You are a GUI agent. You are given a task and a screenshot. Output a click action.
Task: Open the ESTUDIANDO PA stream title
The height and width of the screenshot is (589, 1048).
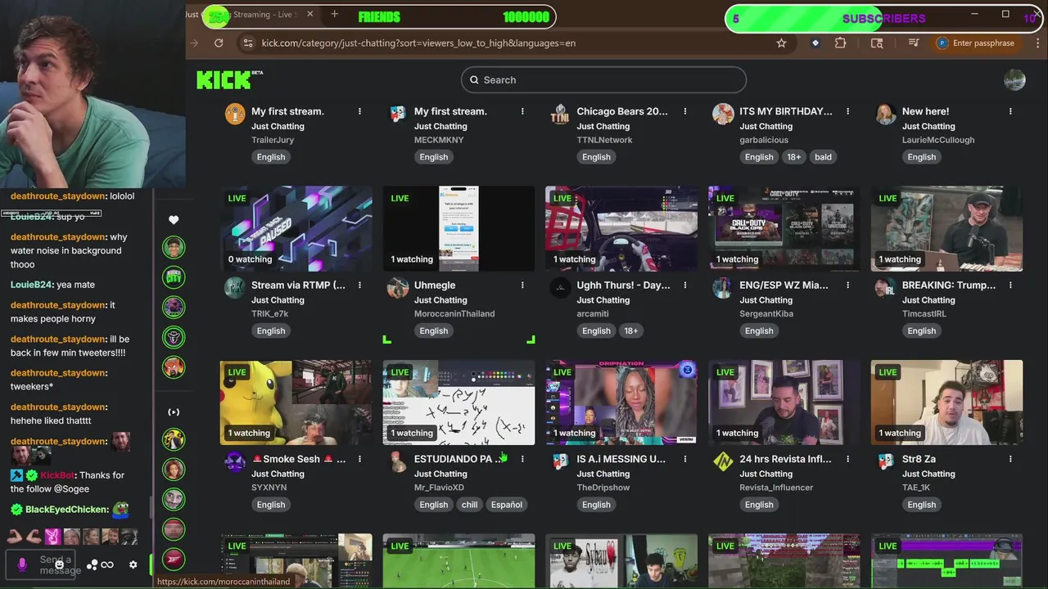pyautogui.click(x=458, y=459)
